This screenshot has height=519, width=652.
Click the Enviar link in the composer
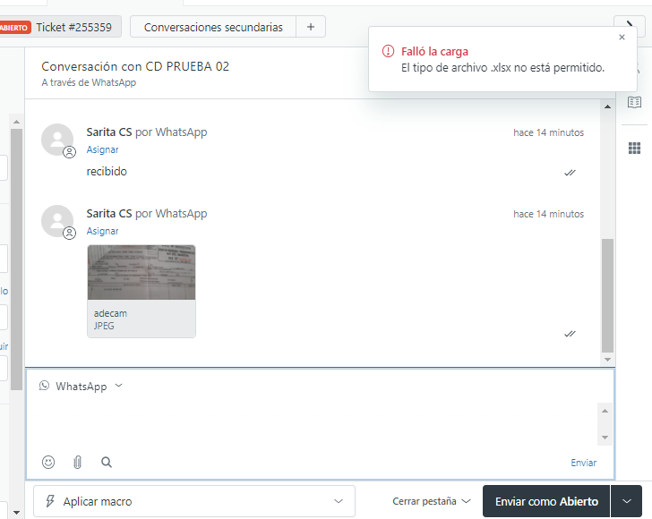click(583, 463)
